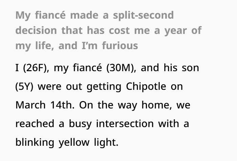The image size is (237, 161).
Task: Click 'year of' in the title's second line
Action: 183,31
